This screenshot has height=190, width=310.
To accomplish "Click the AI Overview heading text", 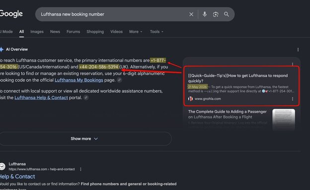I will pyautogui.click(x=17, y=50).
